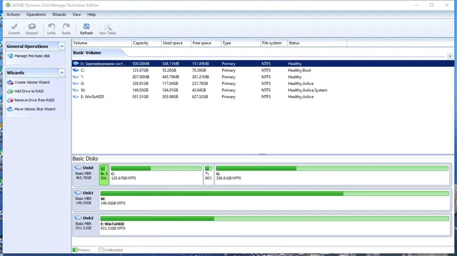Click the Move Volume Slice Wizard icon
This screenshot has width=457, height=256.
tap(10, 109)
